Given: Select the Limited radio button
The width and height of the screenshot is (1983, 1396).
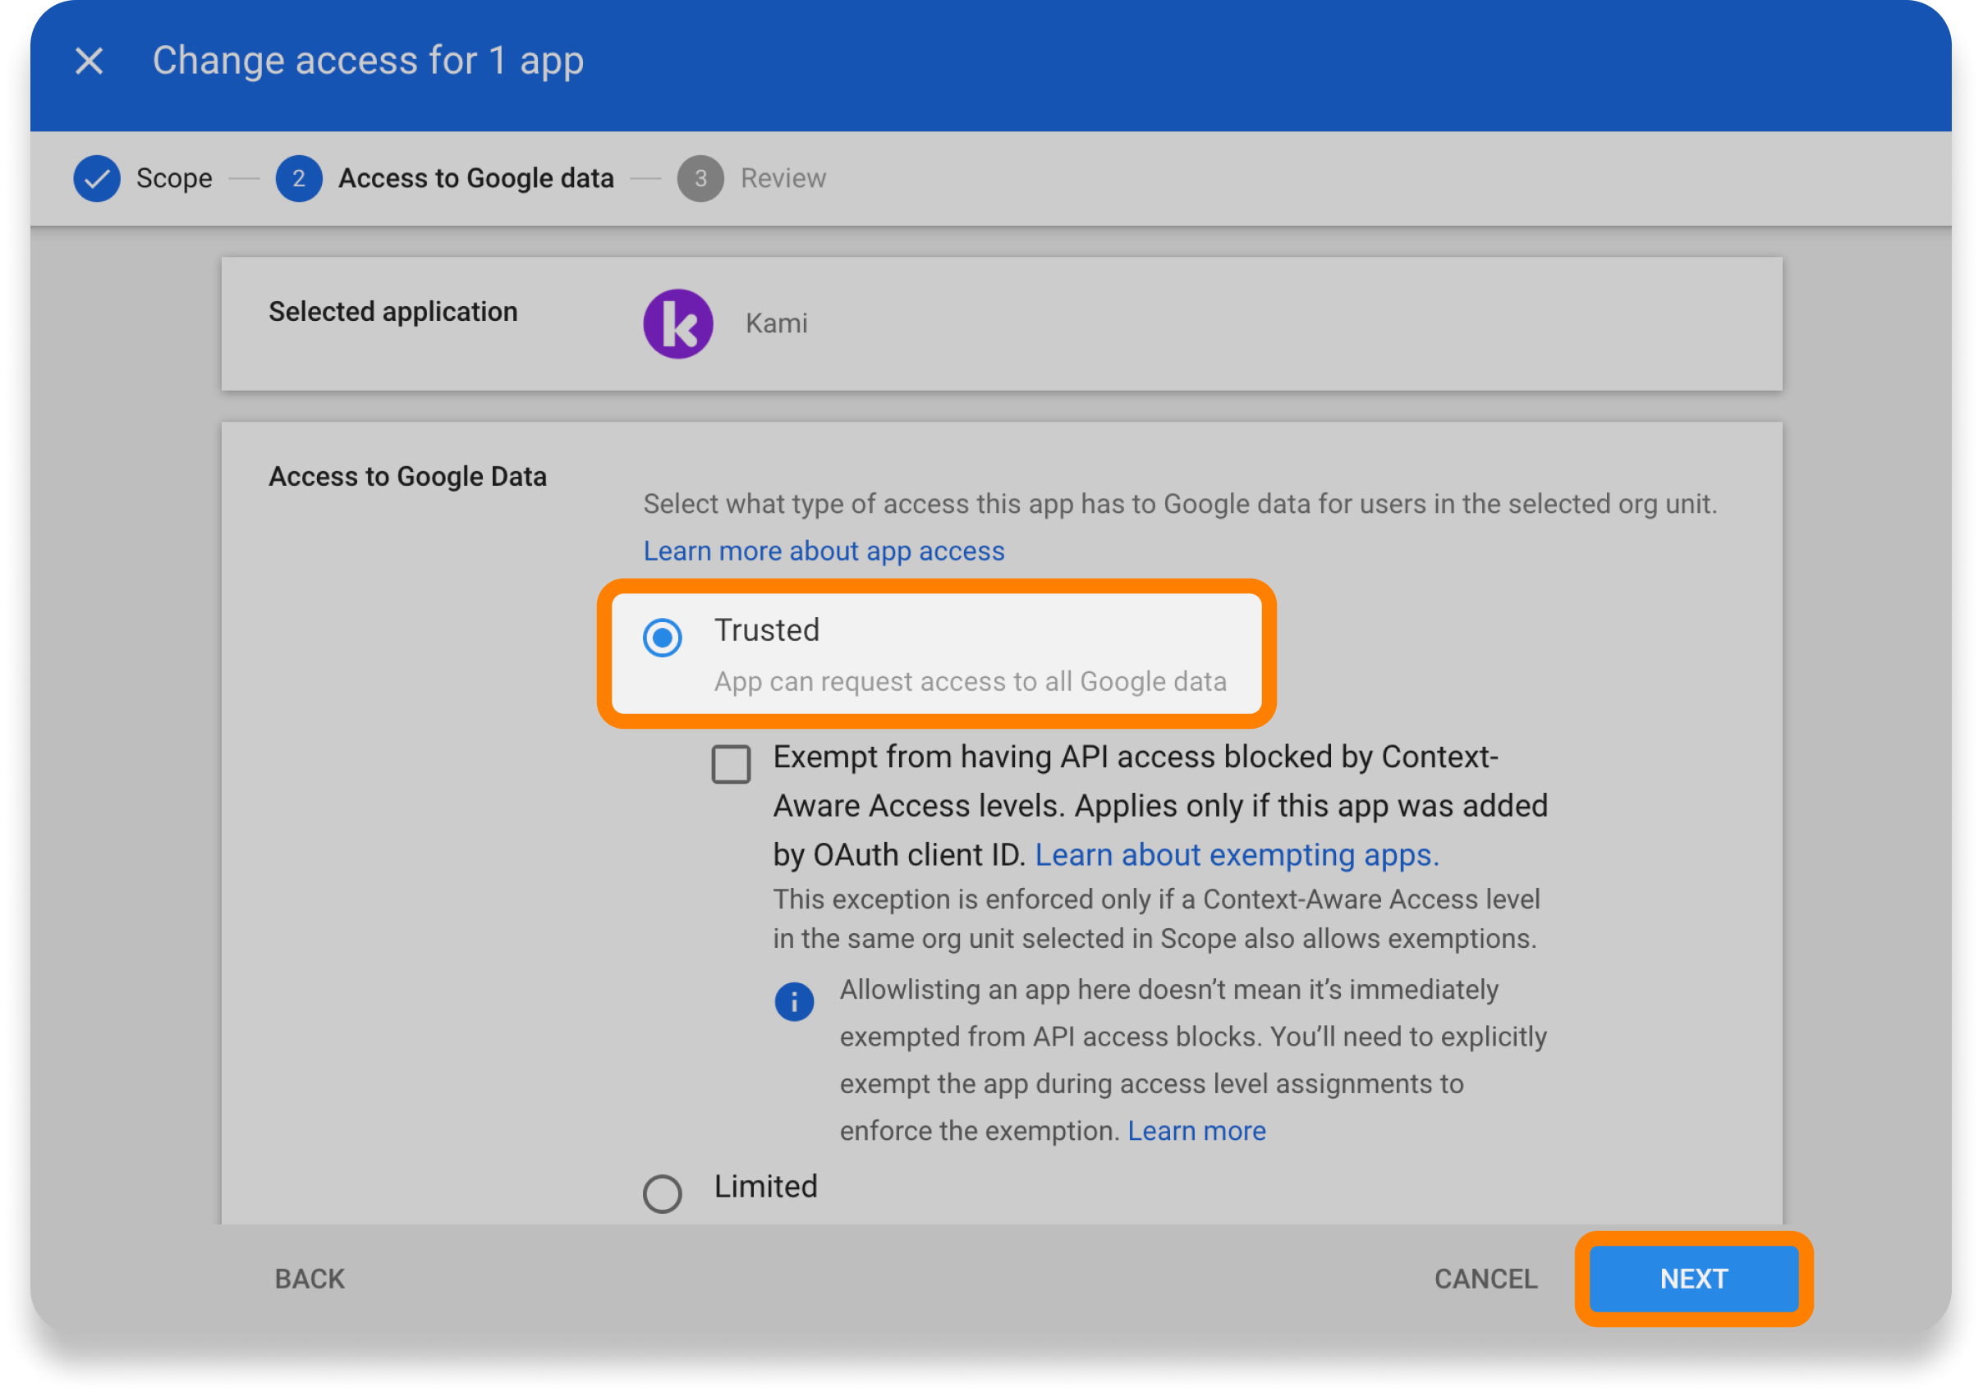Looking at the screenshot, I should [x=663, y=1195].
